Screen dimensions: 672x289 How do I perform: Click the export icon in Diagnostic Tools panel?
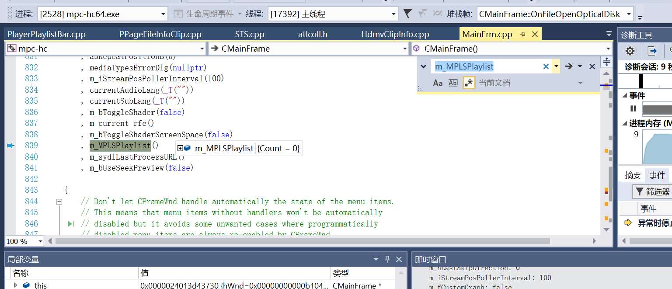pos(652,51)
